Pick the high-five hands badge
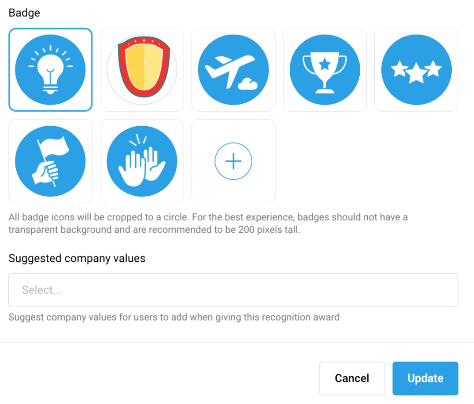Image resolution: width=474 pixels, height=404 pixels. (142, 161)
